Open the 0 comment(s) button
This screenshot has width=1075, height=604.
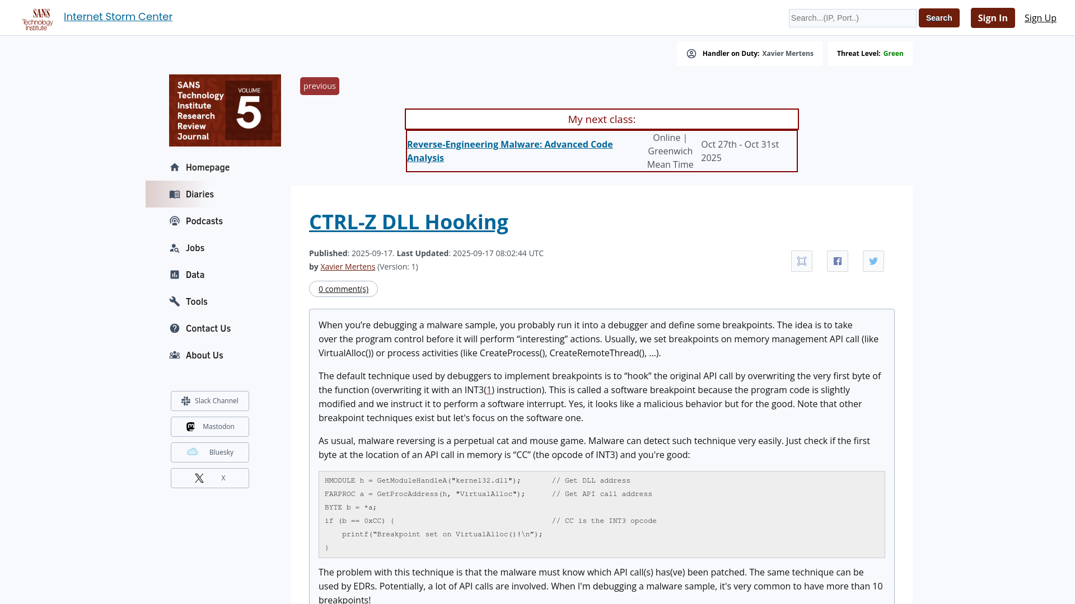pos(343,289)
